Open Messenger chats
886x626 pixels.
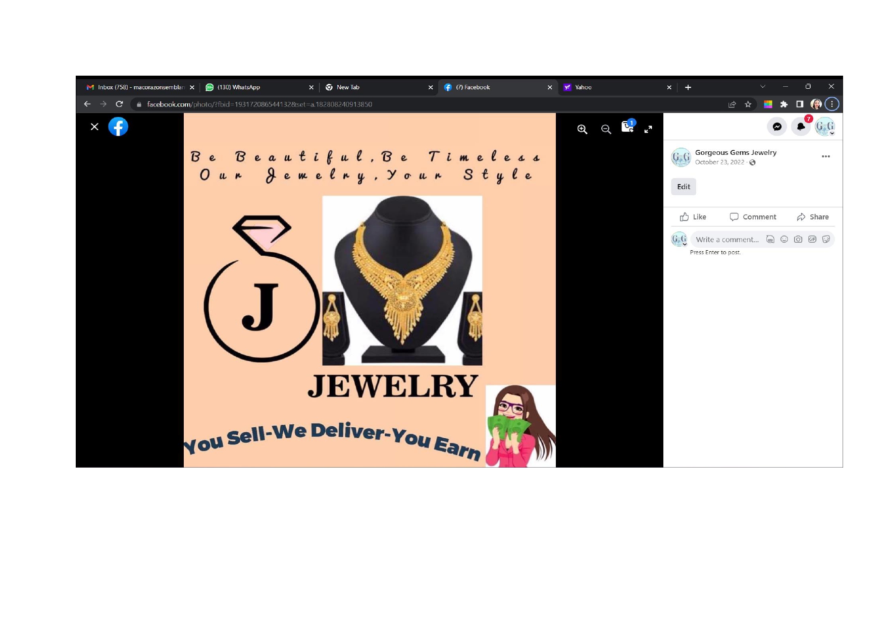pyautogui.click(x=777, y=127)
